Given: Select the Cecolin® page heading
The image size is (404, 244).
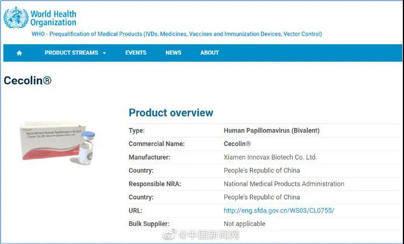Looking at the screenshot, I should (x=27, y=80).
